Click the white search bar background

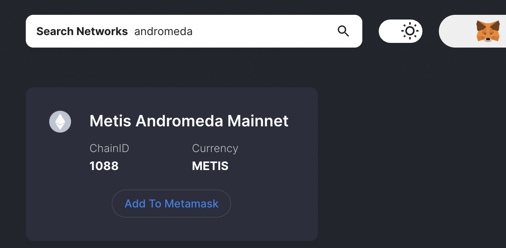(x=194, y=31)
